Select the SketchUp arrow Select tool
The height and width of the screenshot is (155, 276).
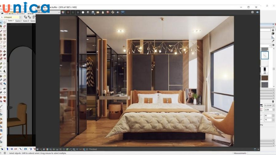pyautogui.click(x=1, y=23)
